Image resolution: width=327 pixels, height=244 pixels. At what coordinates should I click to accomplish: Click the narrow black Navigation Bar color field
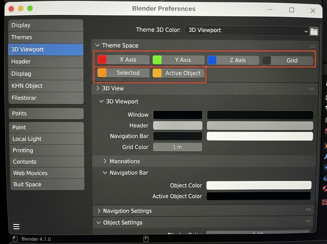pyautogui.click(x=178, y=136)
